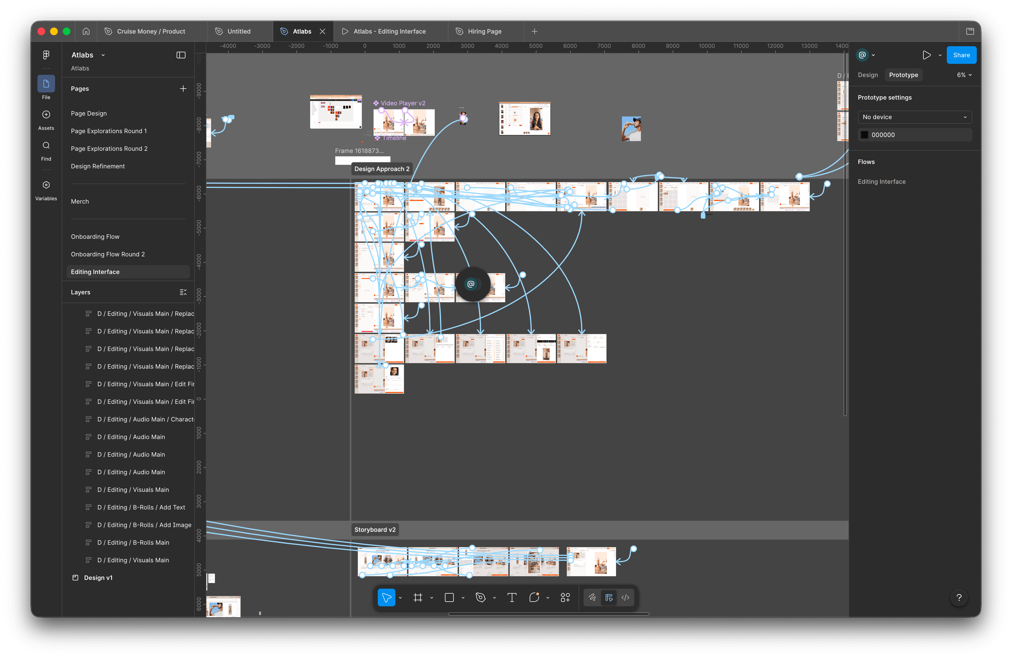Click the Figma main menu logo
This screenshot has width=1012, height=658.
[46, 55]
